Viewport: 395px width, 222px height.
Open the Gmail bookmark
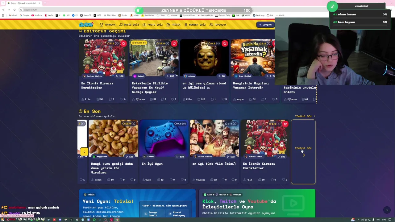tap(13, 15)
